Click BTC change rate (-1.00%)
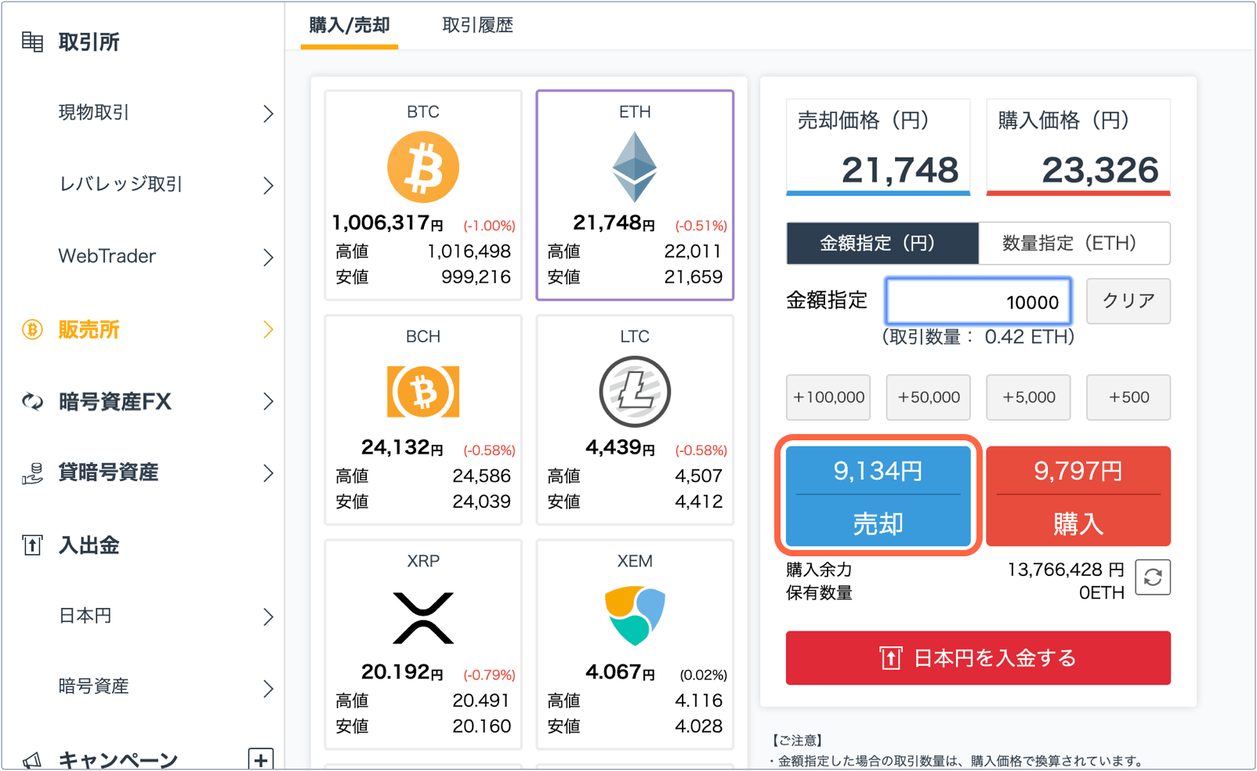The width and height of the screenshot is (1257, 771). (x=489, y=226)
